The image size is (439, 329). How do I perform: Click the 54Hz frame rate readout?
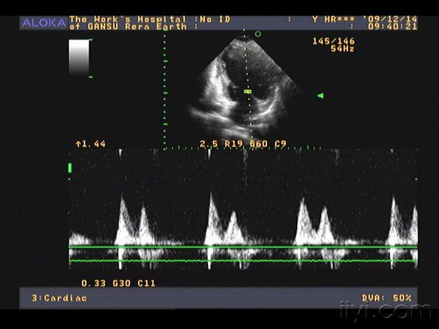point(342,49)
